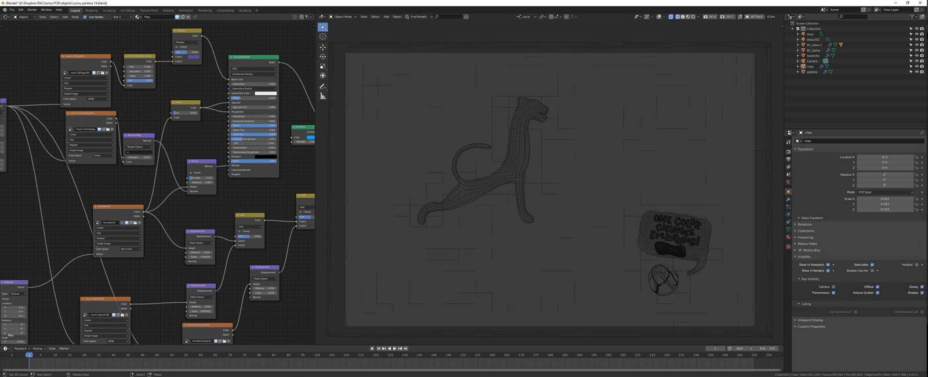
Task: Enable the Camera ray visibility checkbox
Action: tap(833, 287)
